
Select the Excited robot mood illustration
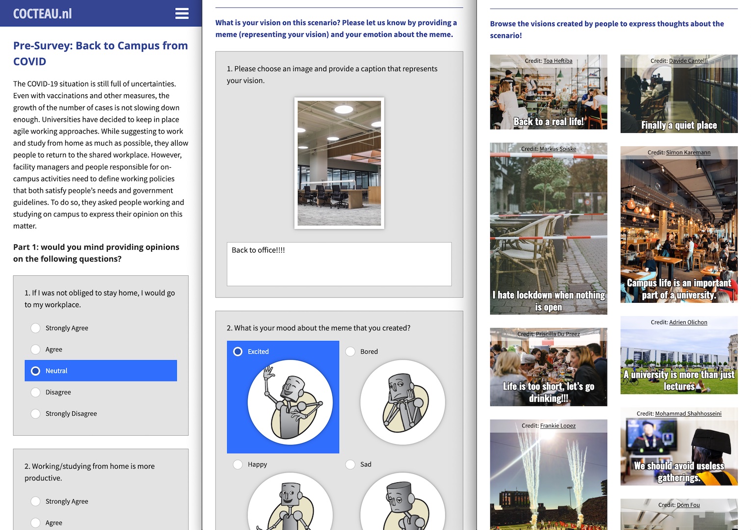290,402
